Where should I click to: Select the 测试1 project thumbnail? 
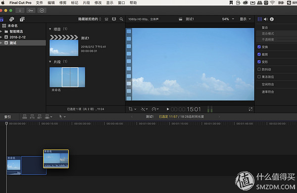(64, 46)
